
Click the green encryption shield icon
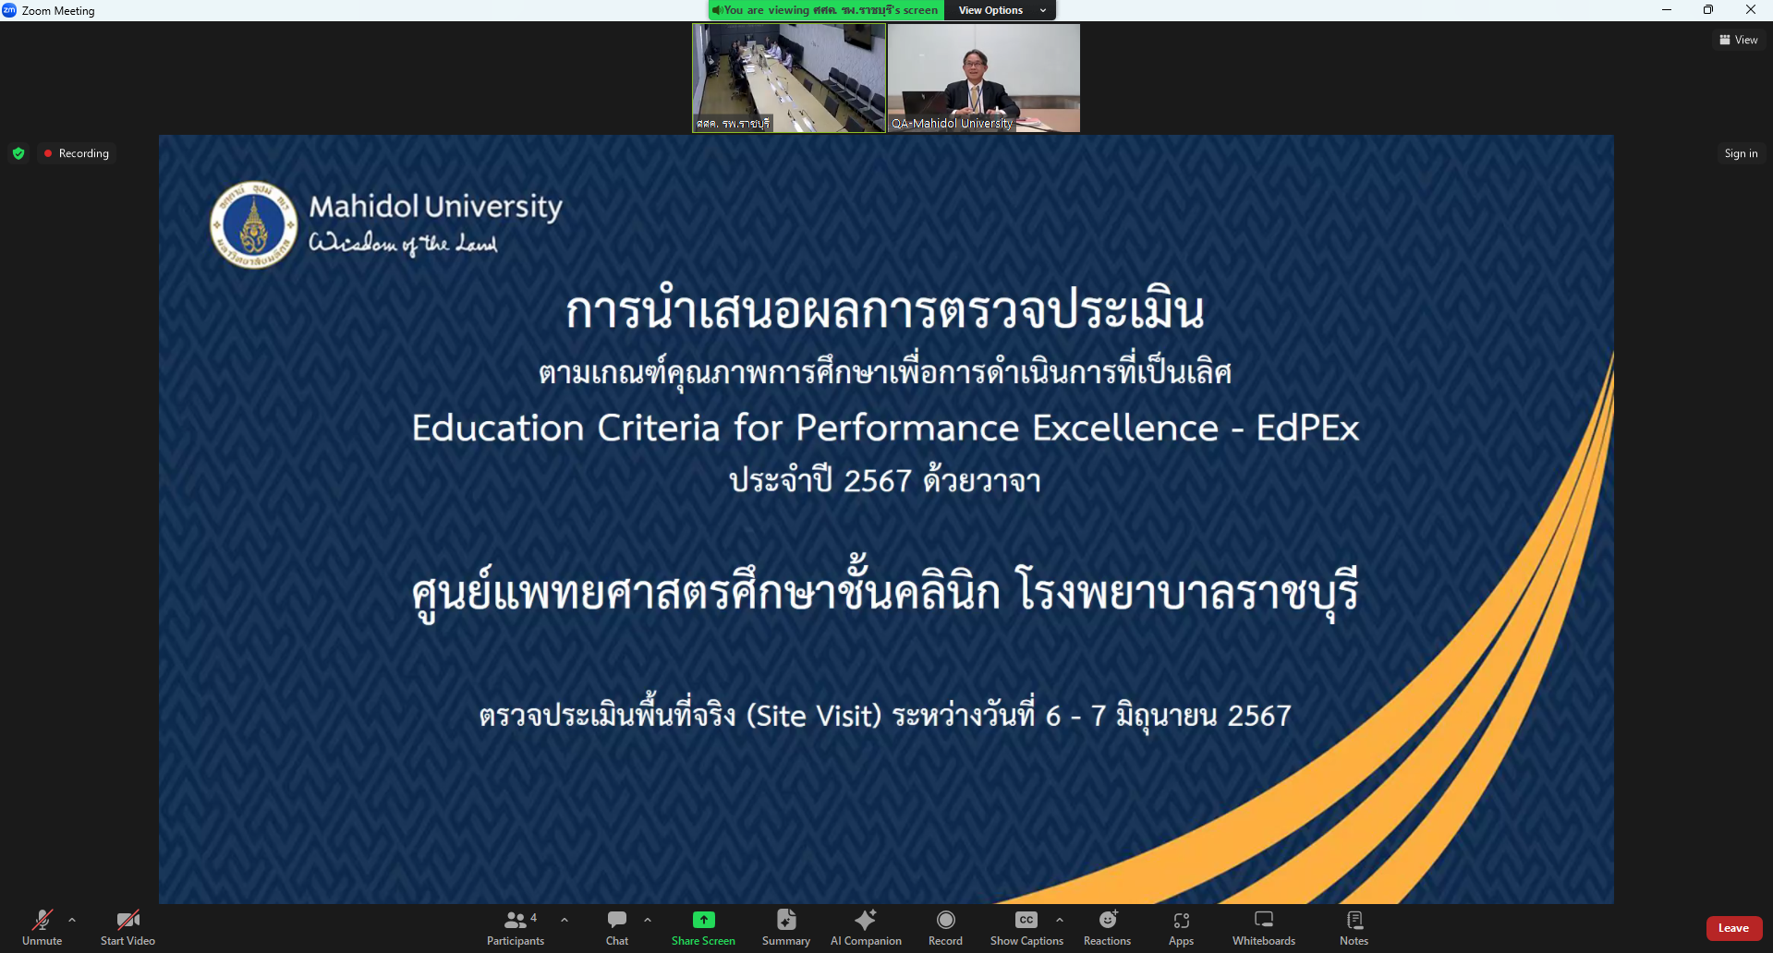(18, 153)
